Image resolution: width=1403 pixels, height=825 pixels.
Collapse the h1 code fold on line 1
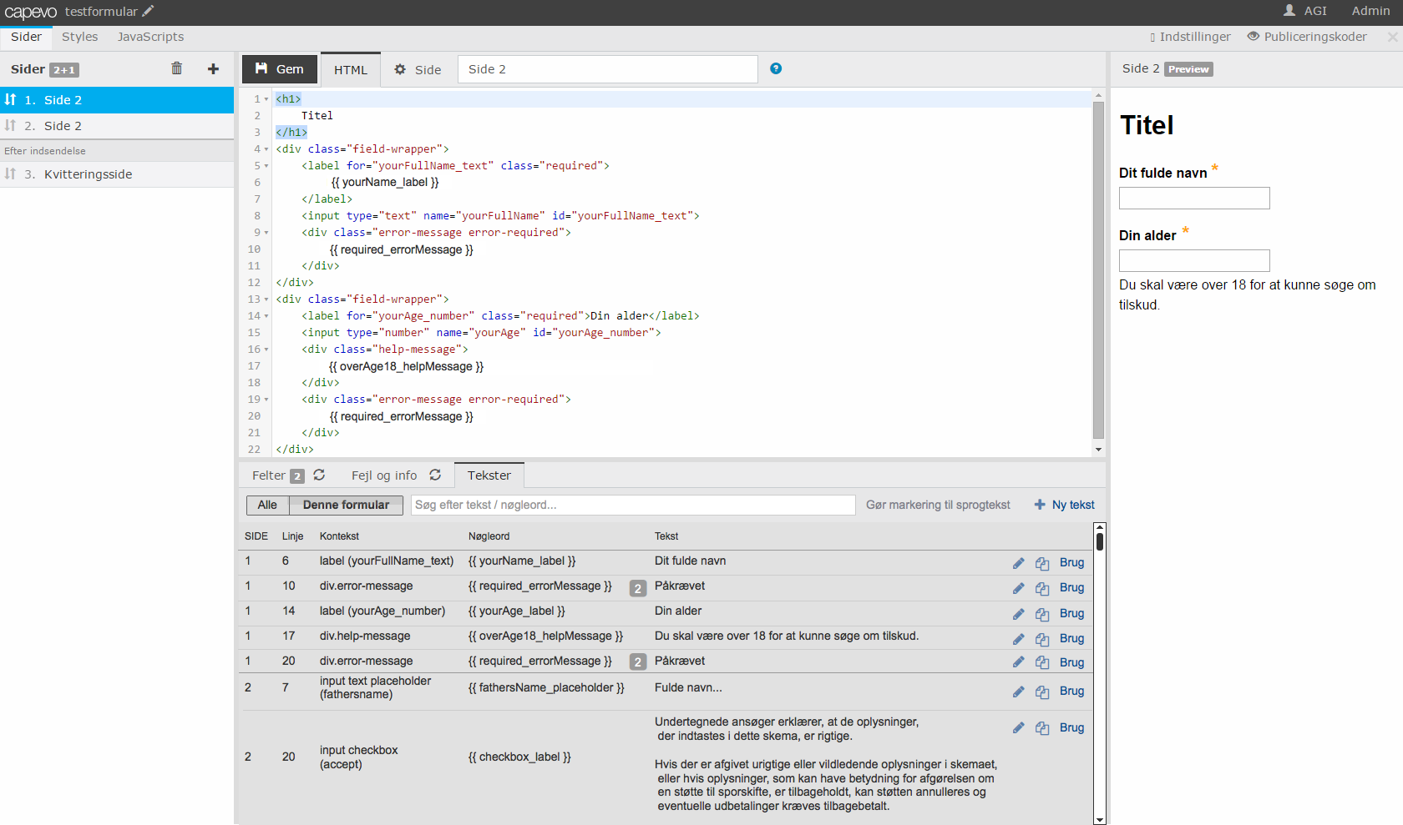[x=266, y=99]
